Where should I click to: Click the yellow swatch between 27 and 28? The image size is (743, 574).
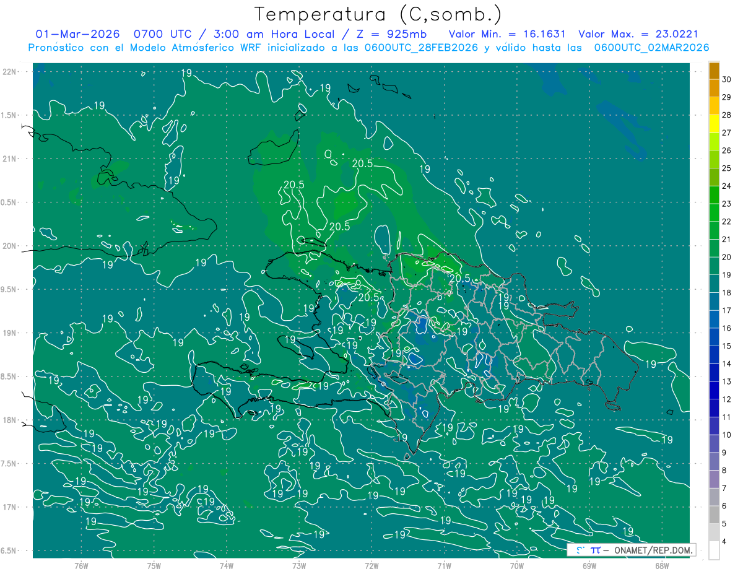(x=715, y=124)
